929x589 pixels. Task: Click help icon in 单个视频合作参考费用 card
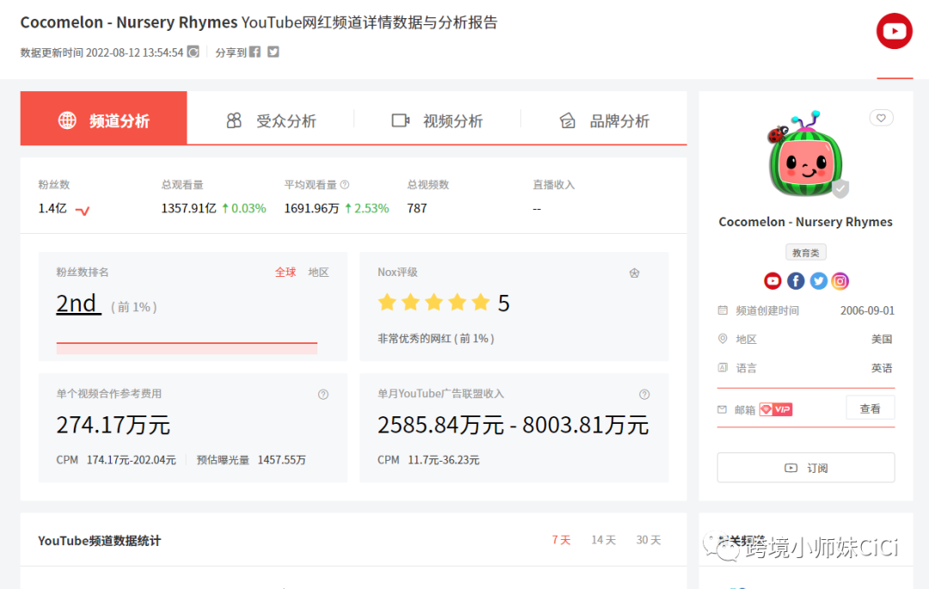(x=323, y=395)
